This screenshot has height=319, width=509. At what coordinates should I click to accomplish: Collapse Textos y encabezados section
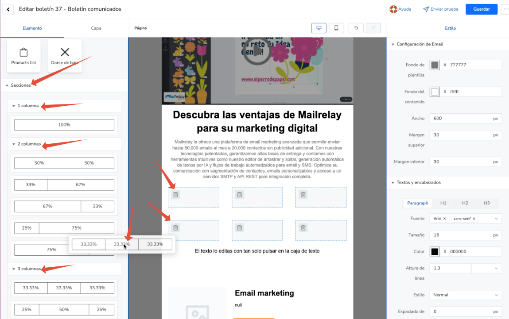tap(416, 183)
